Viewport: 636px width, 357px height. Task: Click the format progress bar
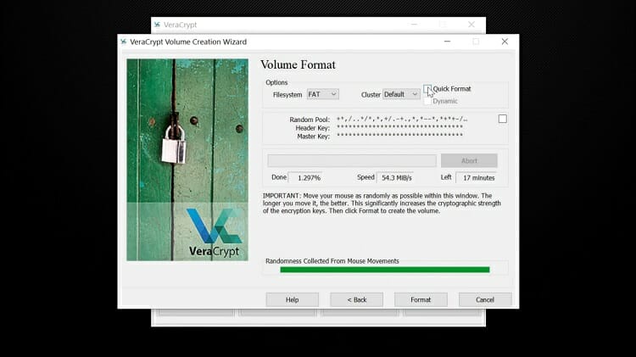pyautogui.click(x=352, y=160)
